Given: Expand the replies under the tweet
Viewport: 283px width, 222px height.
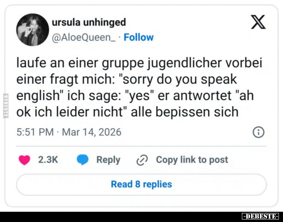Looking at the screenshot, I should pyautogui.click(x=141, y=184).
